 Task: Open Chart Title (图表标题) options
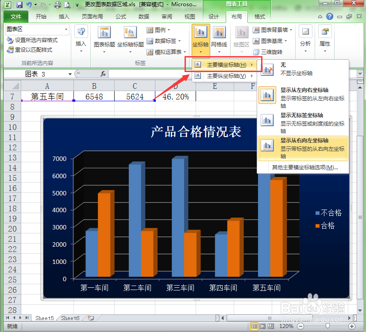(104, 39)
